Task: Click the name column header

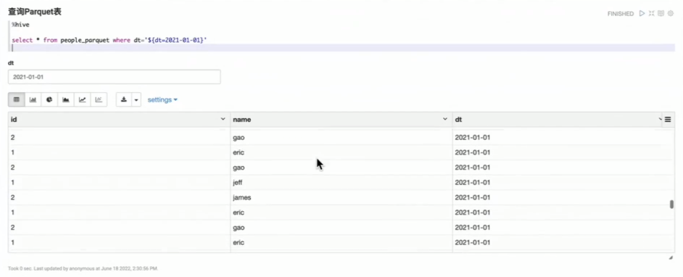Action: [341, 120]
